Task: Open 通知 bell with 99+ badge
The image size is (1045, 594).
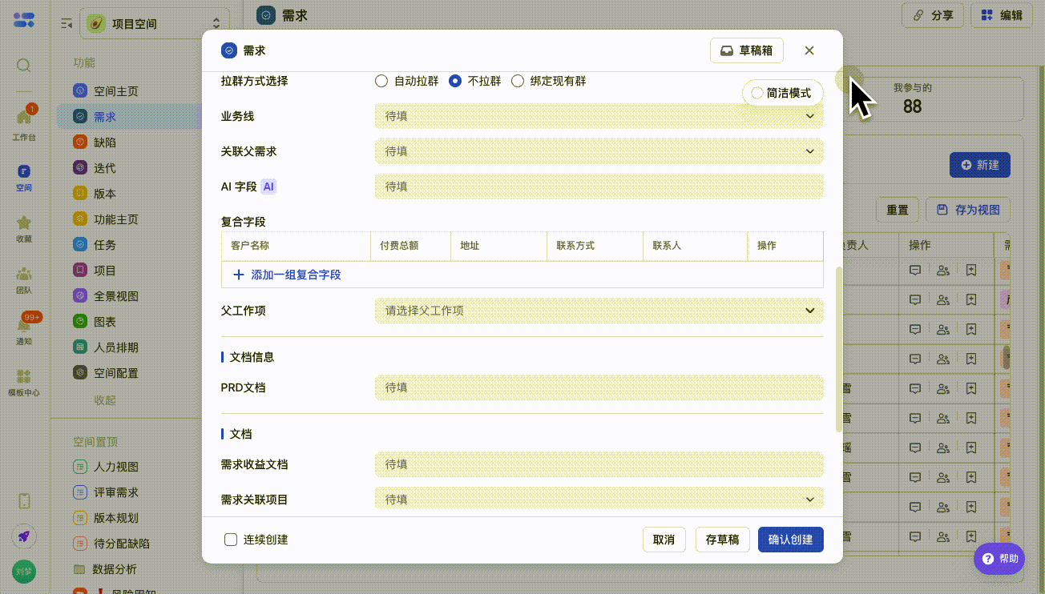Action: [x=24, y=330]
